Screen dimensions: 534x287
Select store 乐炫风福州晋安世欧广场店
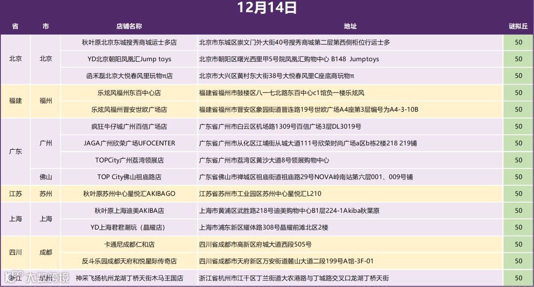pyautogui.click(x=129, y=110)
